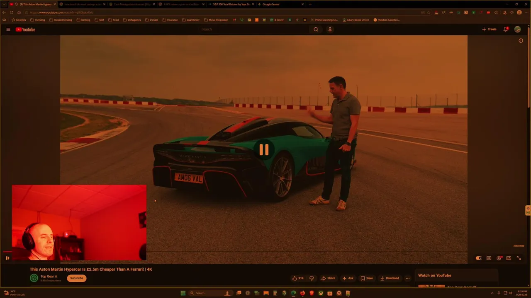
Task: Start voice search with microphone icon
Action: [x=330, y=29]
